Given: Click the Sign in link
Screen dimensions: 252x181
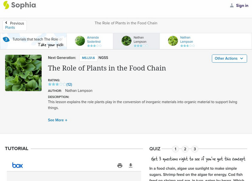Looking at the screenshot, I should [242, 5].
